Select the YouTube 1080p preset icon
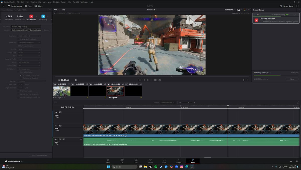The image size is (301, 170). tap(31, 16)
